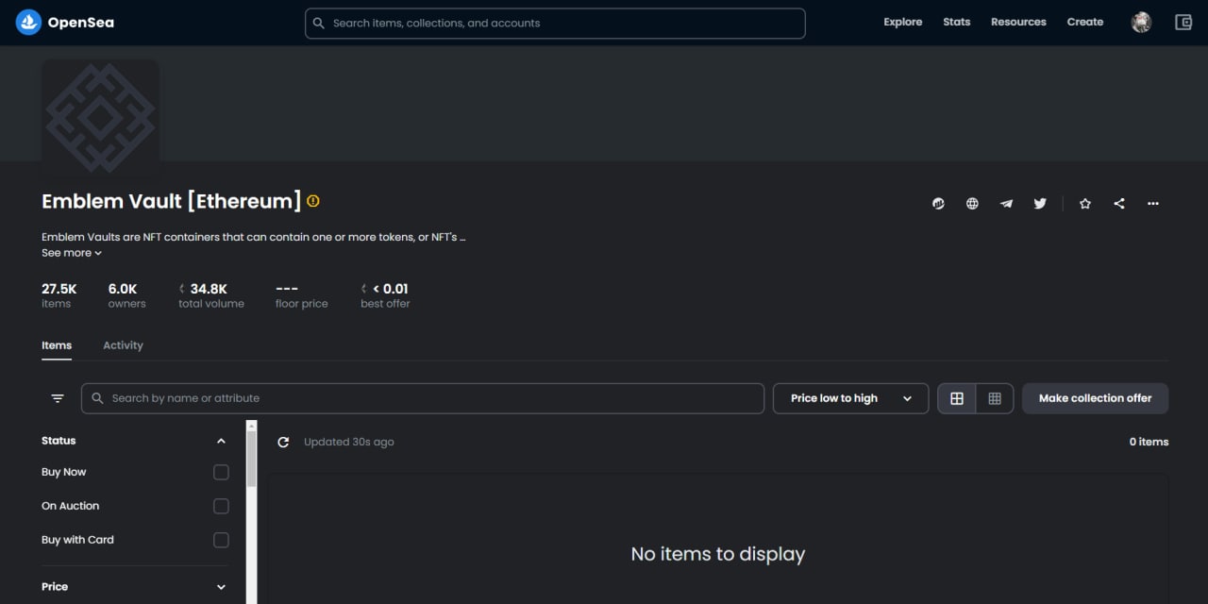1208x604 pixels.
Task: Open the Resources menu
Action: point(1018,22)
